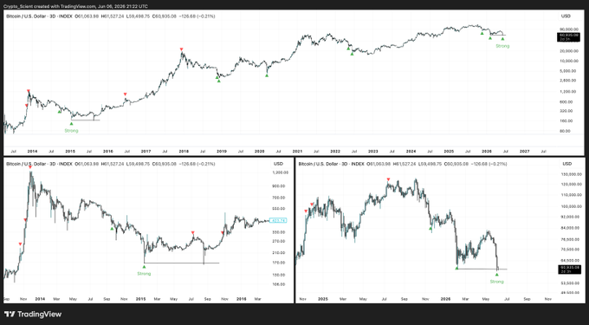Click the 2015 label on the 2014–2016 chart axis
The height and width of the screenshot is (325, 589).
pyautogui.click(x=141, y=299)
